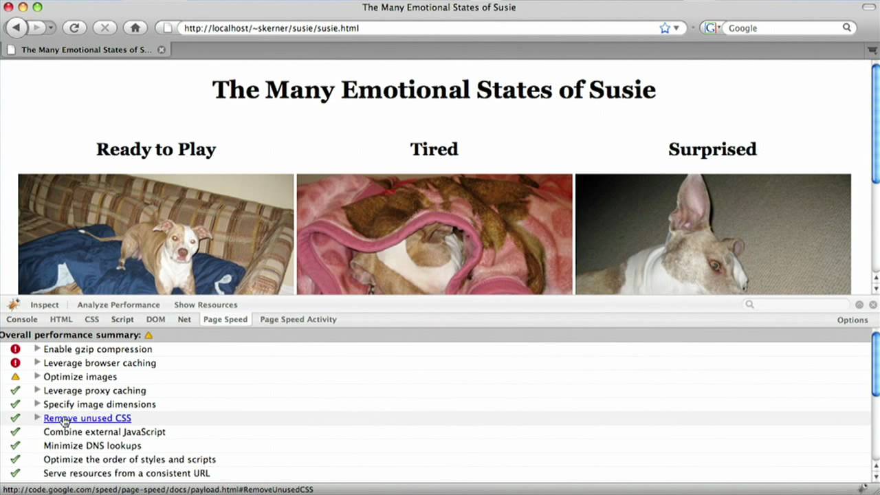Expand Optimize images rule

(37, 376)
